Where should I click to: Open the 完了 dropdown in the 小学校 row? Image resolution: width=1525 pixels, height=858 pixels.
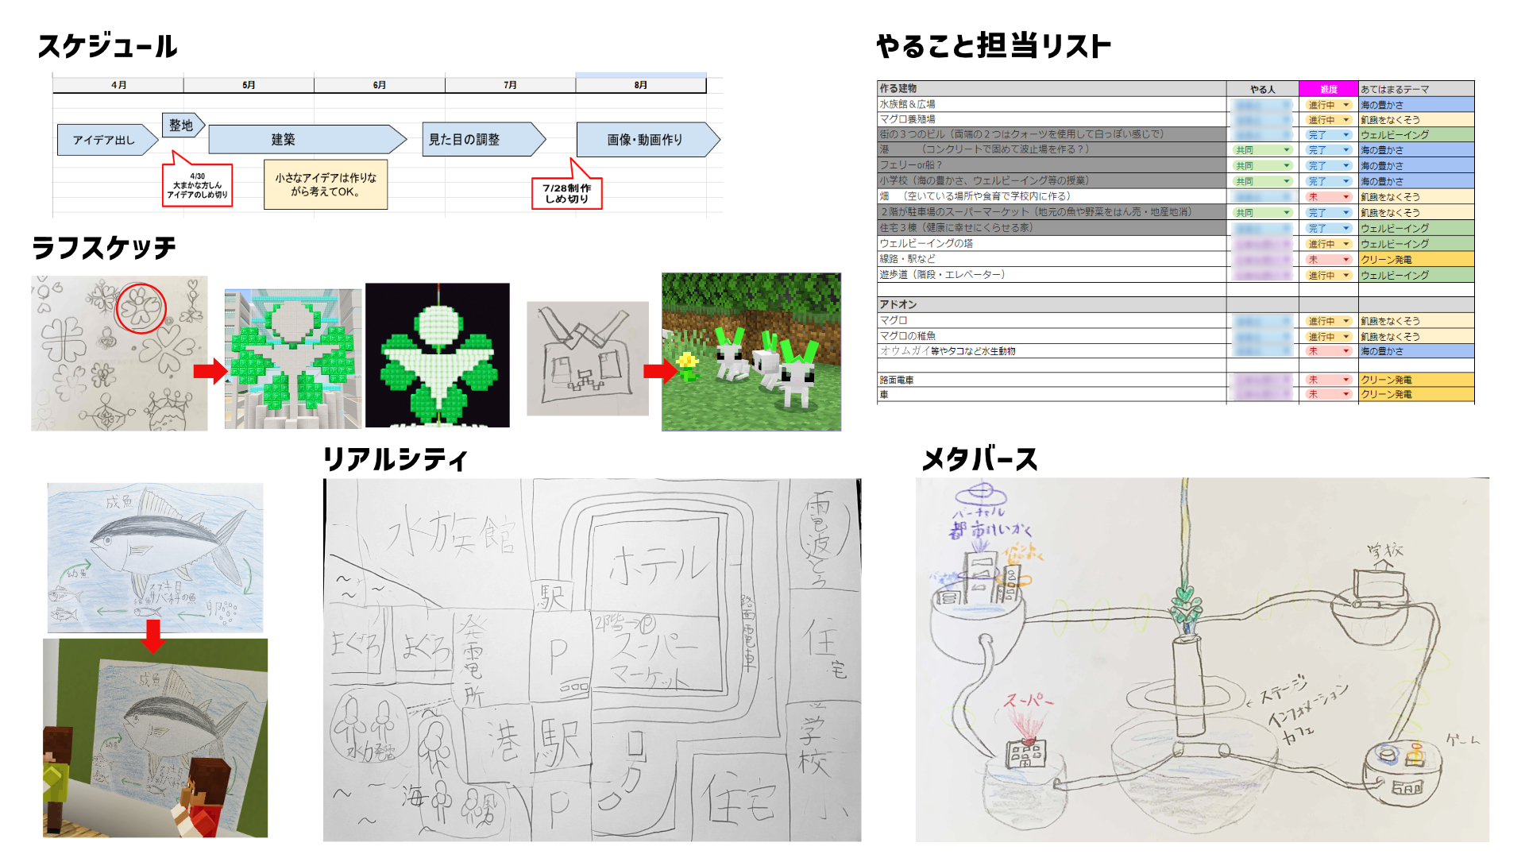click(1329, 181)
